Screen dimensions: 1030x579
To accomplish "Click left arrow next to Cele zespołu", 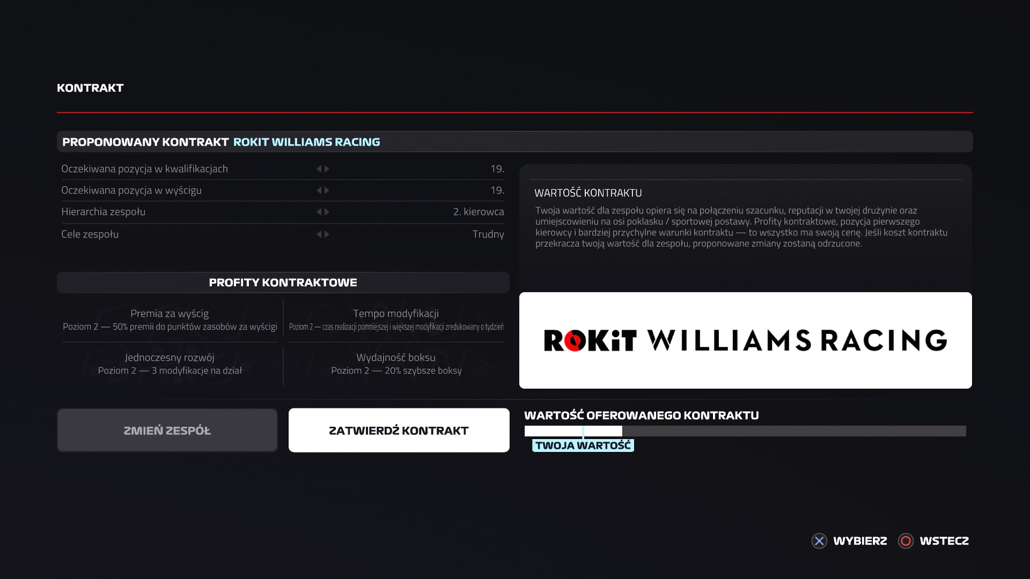I will coord(319,234).
